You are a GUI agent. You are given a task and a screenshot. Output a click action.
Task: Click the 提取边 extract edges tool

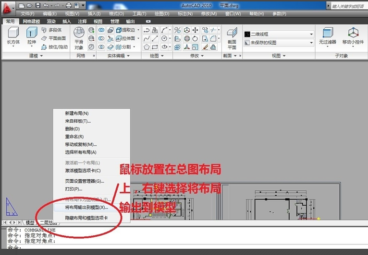click(126, 30)
